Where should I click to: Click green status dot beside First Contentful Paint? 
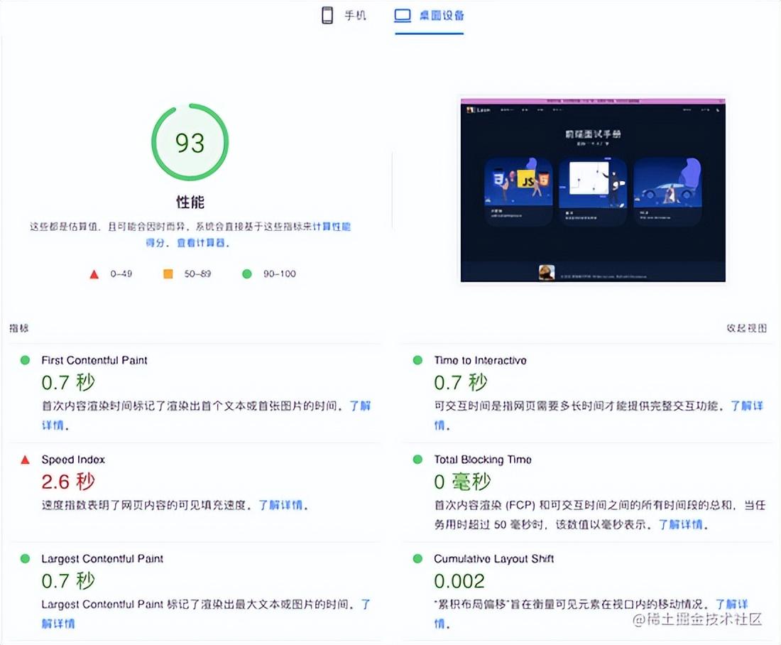[x=25, y=360]
